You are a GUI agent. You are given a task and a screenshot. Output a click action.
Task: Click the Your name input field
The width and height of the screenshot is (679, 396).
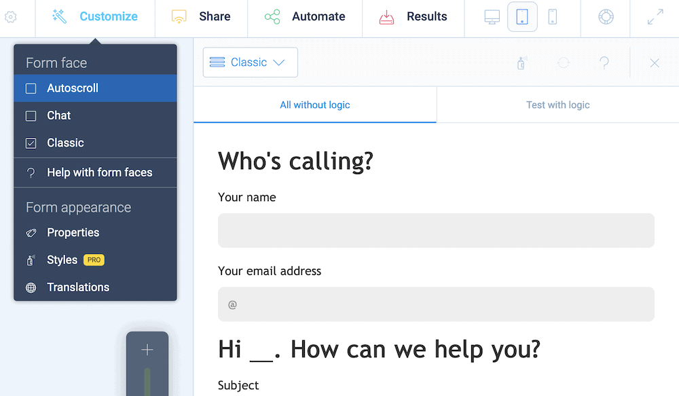coord(436,230)
